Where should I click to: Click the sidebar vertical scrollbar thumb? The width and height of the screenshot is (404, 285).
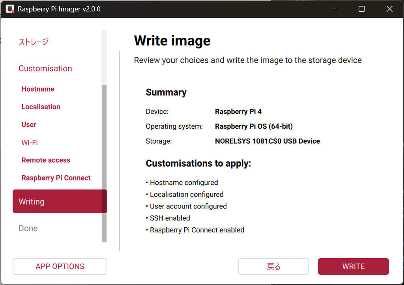click(104, 163)
